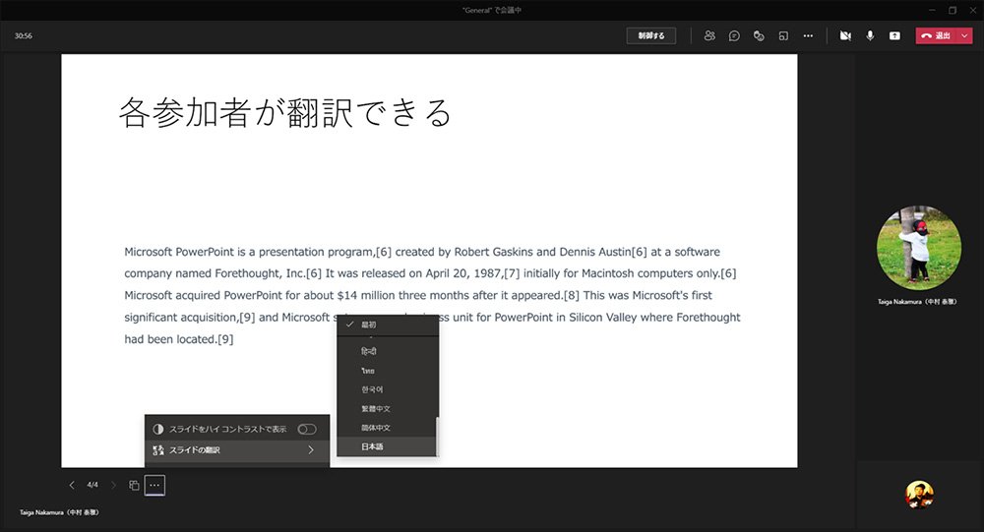This screenshot has width=984, height=532.
Task: Select the Korean 한국어 language option
Action: 387,389
